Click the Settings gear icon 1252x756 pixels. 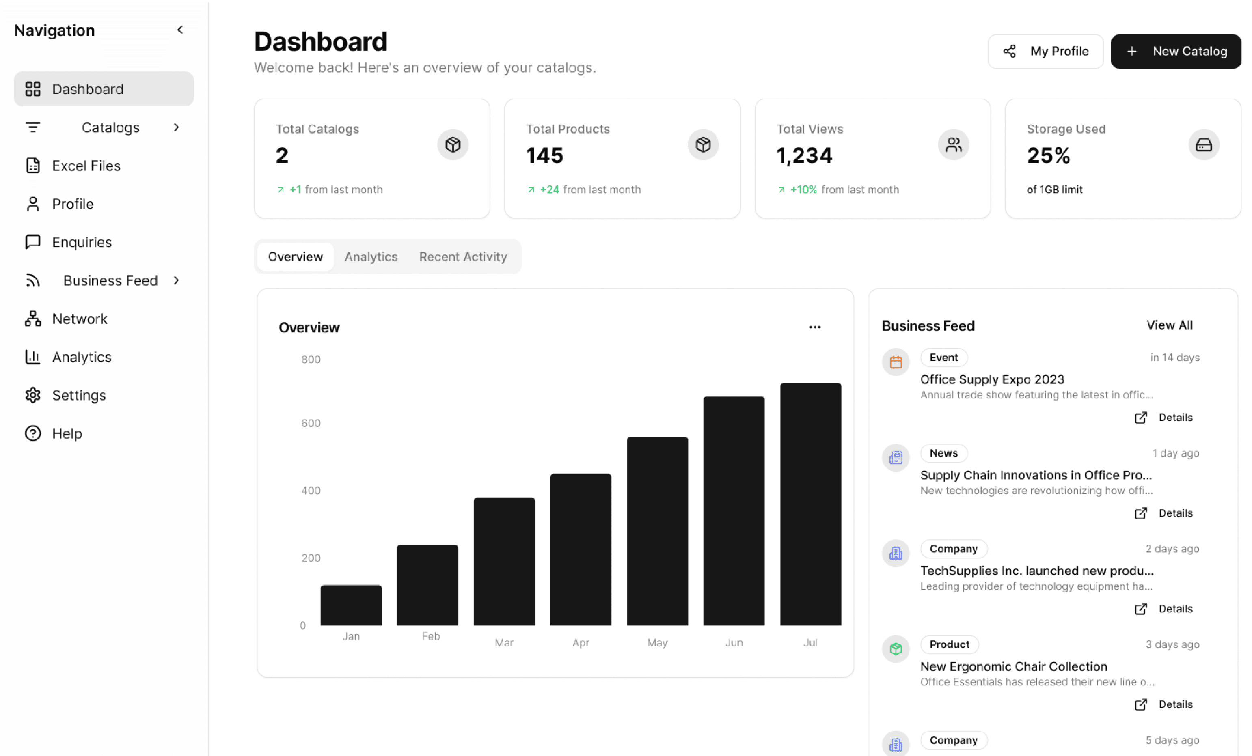(33, 395)
